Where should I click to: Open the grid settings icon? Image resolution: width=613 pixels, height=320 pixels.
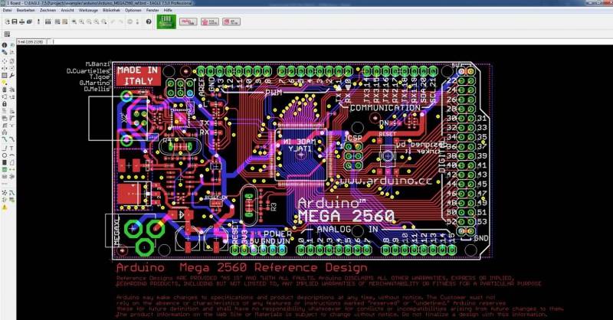click(x=7, y=34)
